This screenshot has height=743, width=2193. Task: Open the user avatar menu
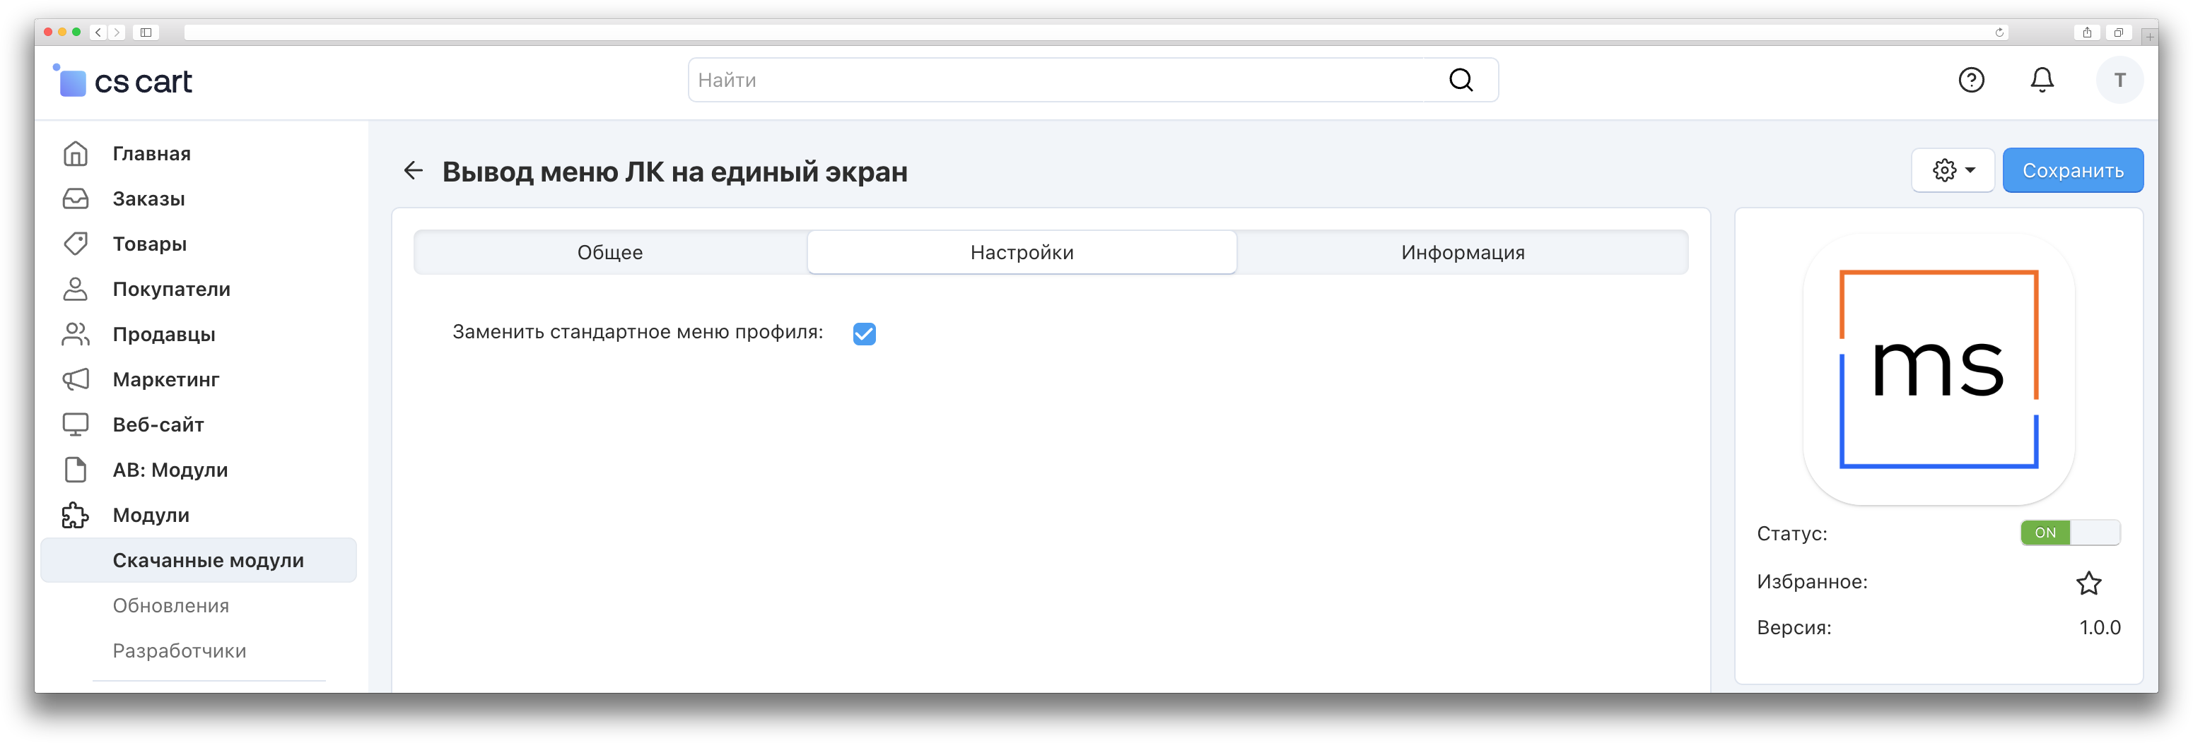[x=2119, y=80]
